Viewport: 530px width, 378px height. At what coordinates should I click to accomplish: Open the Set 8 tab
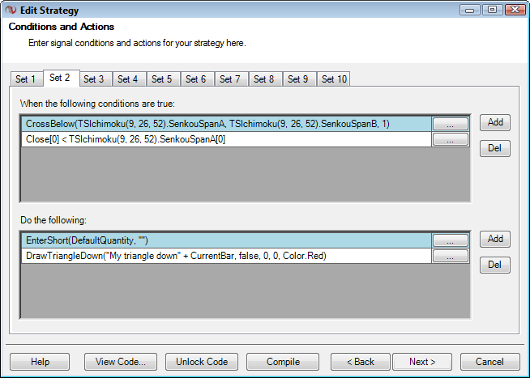266,79
